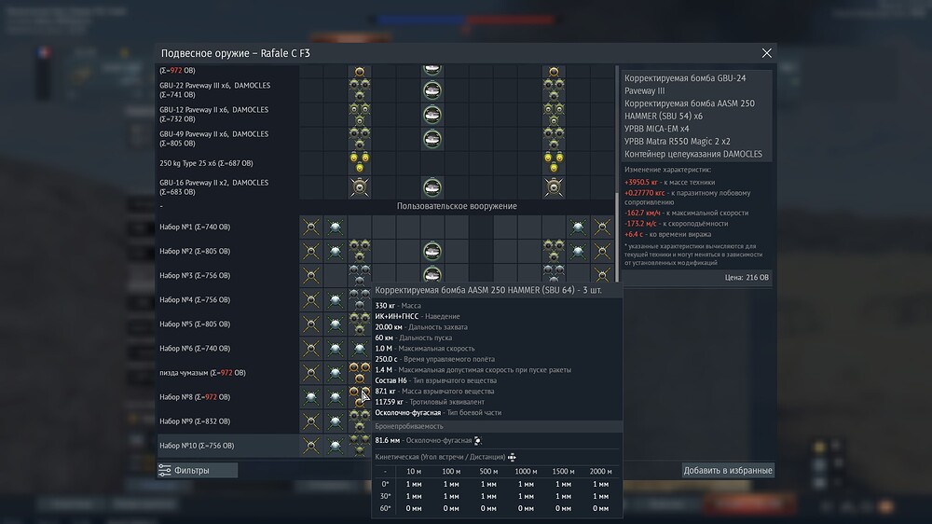Choose custom loadout Набор №6 (Σ=740 ОВ)
Screen dimensions: 932x524
[x=195, y=349]
